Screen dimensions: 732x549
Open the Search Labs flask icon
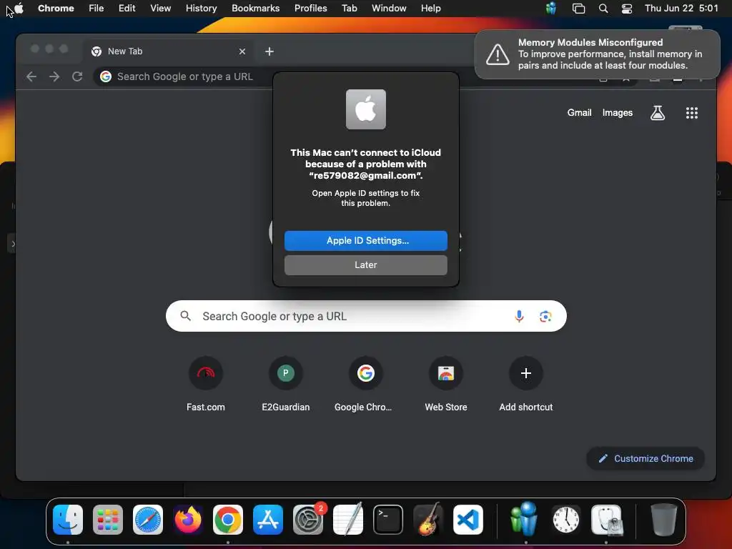(658, 112)
